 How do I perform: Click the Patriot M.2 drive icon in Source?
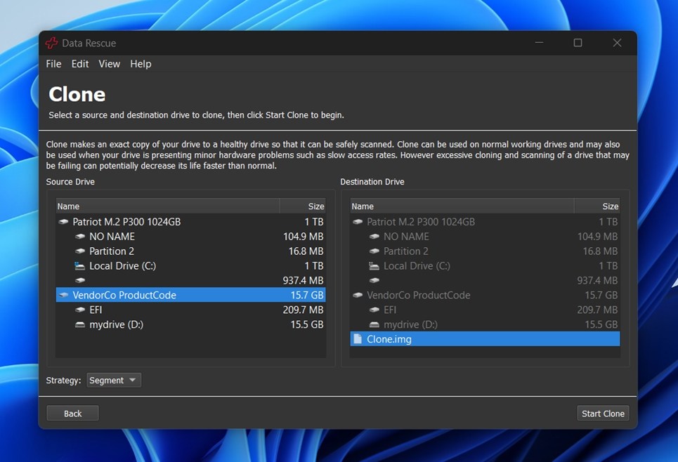tap(64, 222)
